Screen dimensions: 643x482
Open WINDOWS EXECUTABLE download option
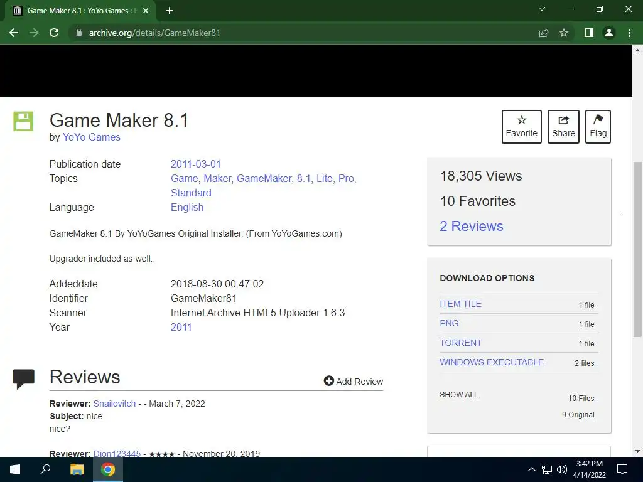click(x=492, y=362)
